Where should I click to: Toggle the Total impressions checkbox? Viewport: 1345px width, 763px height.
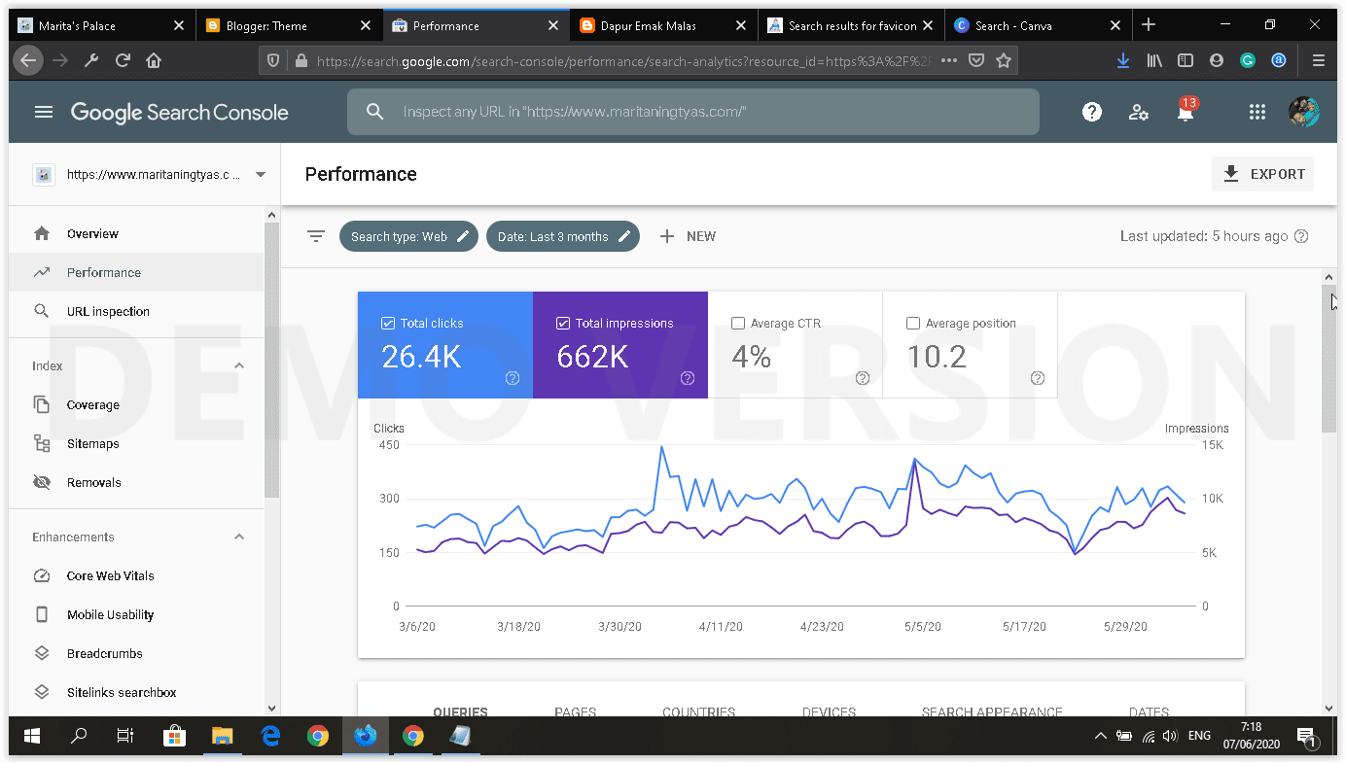point(563,323)
